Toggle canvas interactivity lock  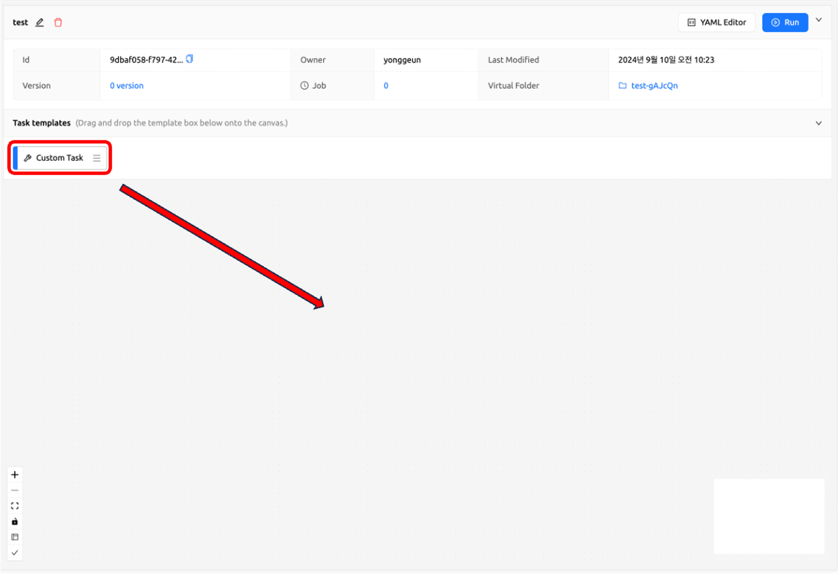[x=15, y=521]
